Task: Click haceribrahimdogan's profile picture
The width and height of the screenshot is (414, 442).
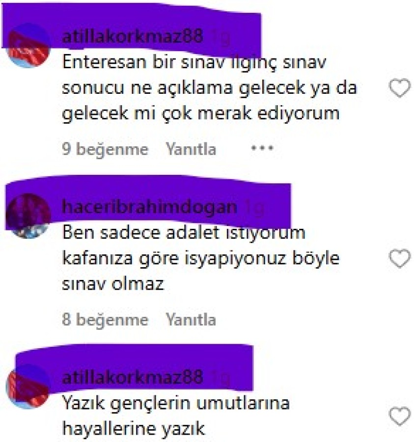Action: (28, 216)
